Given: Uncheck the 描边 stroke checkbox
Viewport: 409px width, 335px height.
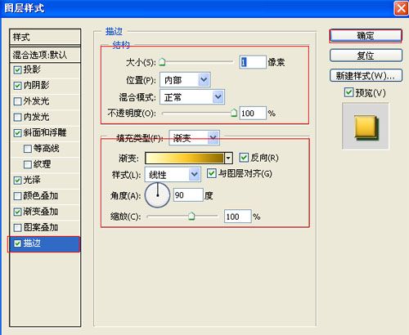Looking at the screenshot, I should click(17, 243).
